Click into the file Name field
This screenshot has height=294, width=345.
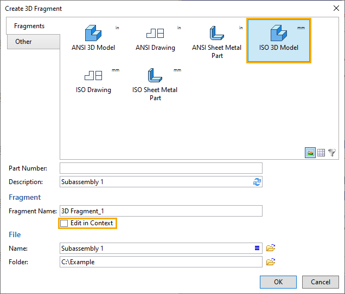[x=161, y=249]
